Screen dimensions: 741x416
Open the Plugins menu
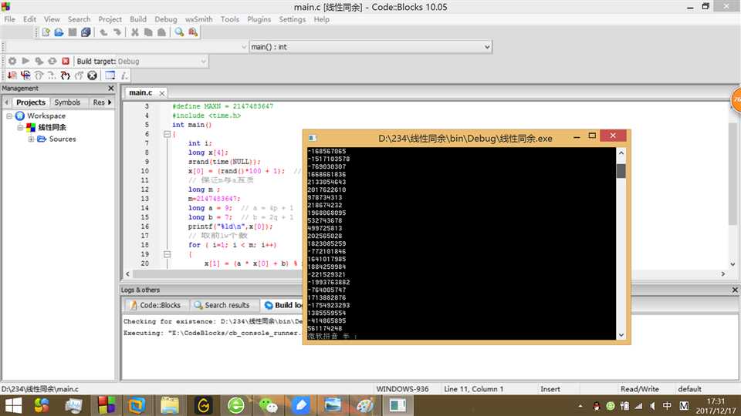click(259, 19)
